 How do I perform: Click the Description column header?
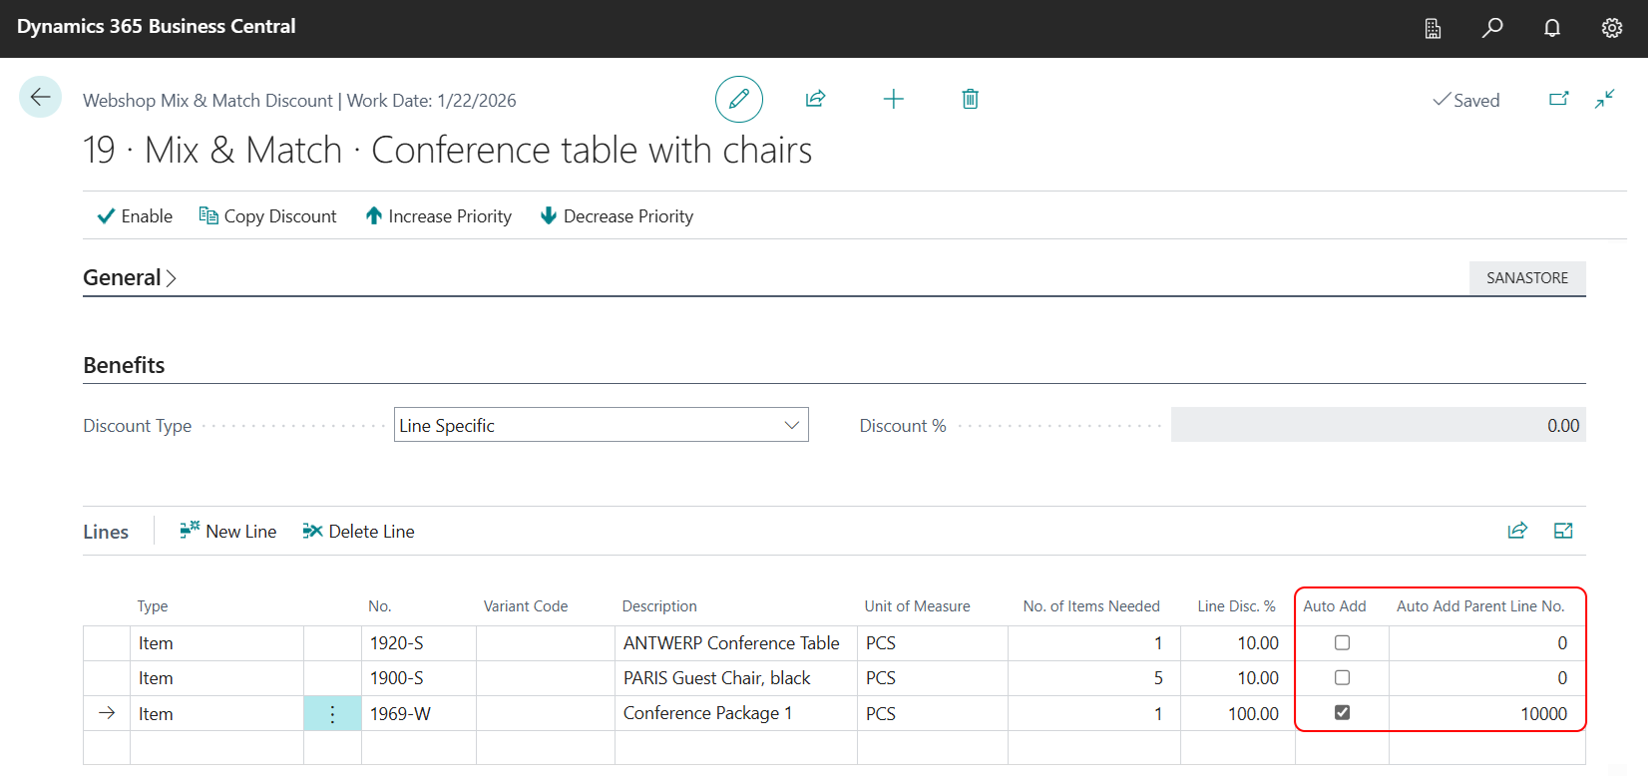(x=659, y=606)
